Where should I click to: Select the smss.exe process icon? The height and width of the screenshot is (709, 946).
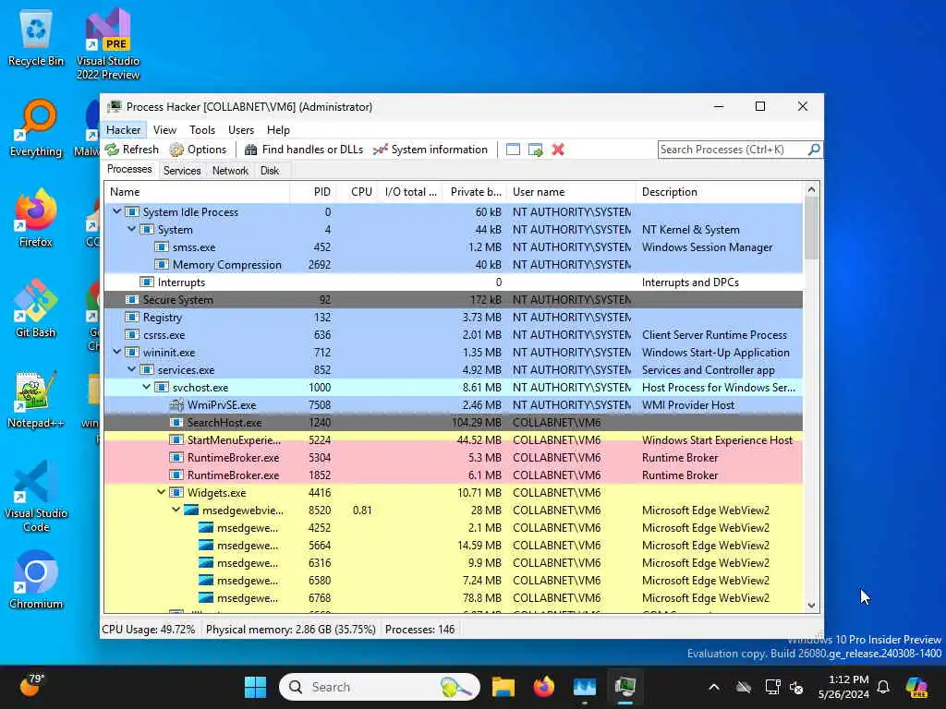[161, 247]
